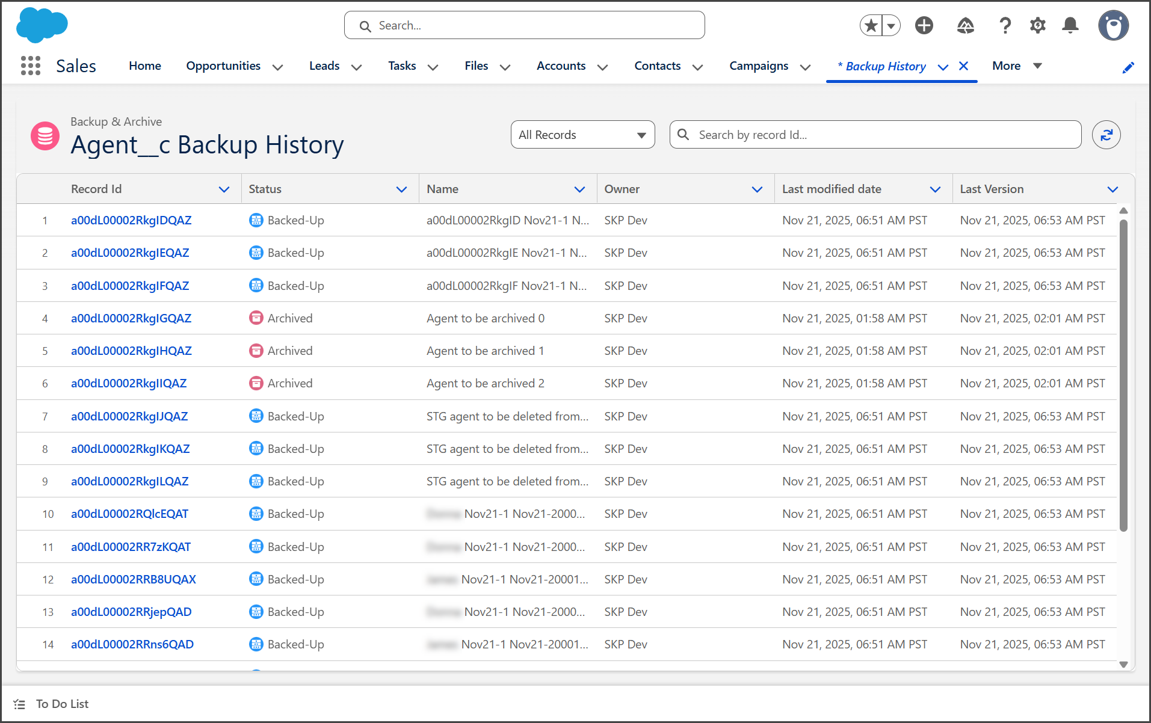The height and width of the screenshot is (723, 1151).
Task: Expand the Opportunities tab chevron
Action: (277, 67)
